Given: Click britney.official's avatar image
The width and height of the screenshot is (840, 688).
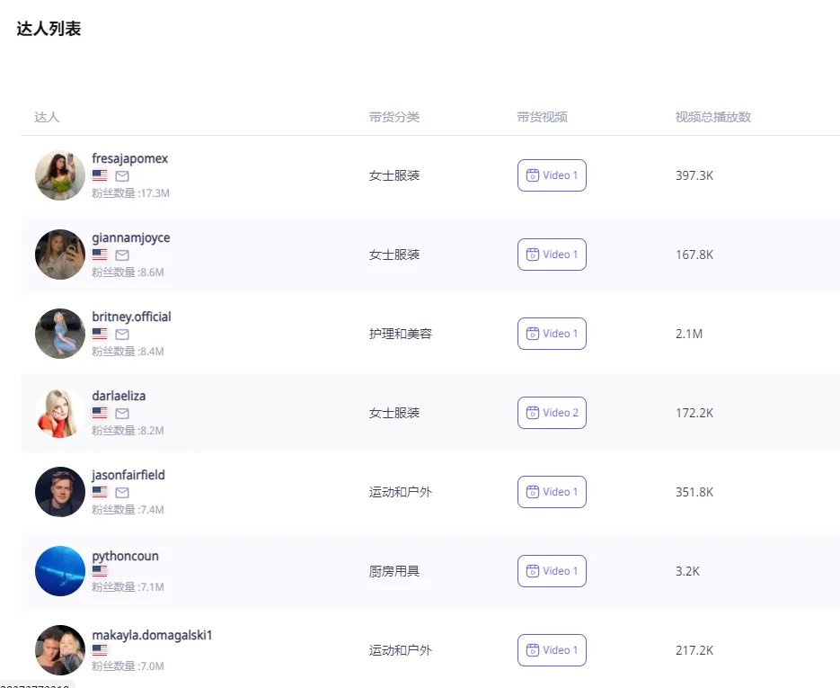Looking at the screenshot, I should point(59,333).
